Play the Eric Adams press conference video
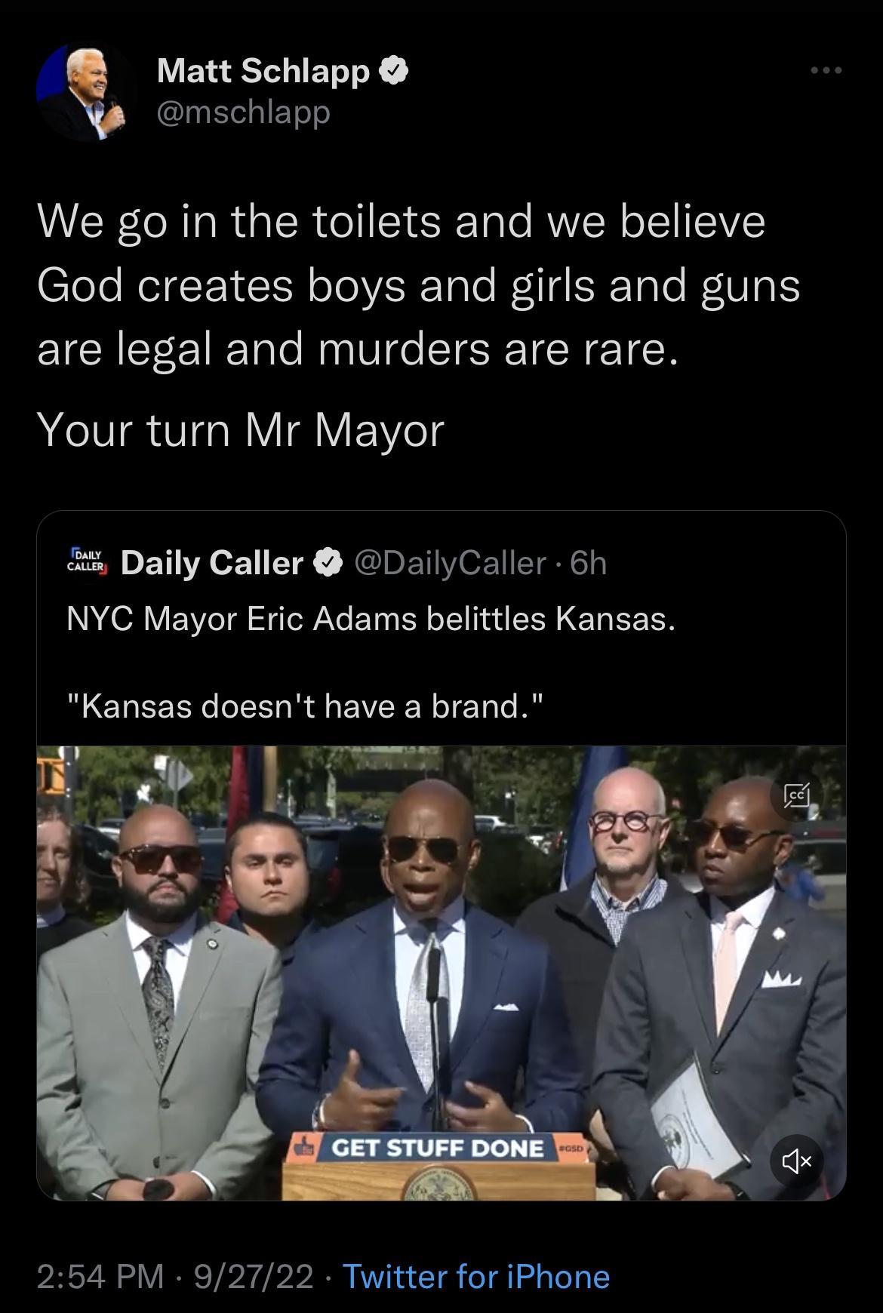 click(x=441, y=981)
